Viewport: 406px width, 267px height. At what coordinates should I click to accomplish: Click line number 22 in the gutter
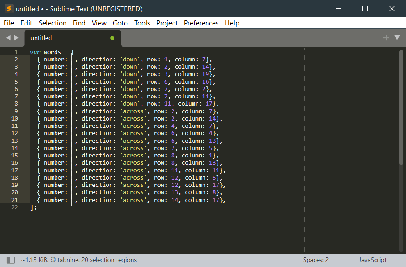(15, 207)
